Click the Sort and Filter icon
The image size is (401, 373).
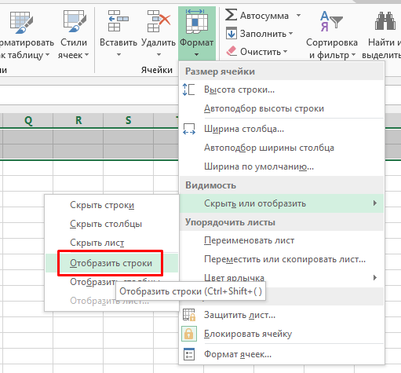click(x=331, y=21)
